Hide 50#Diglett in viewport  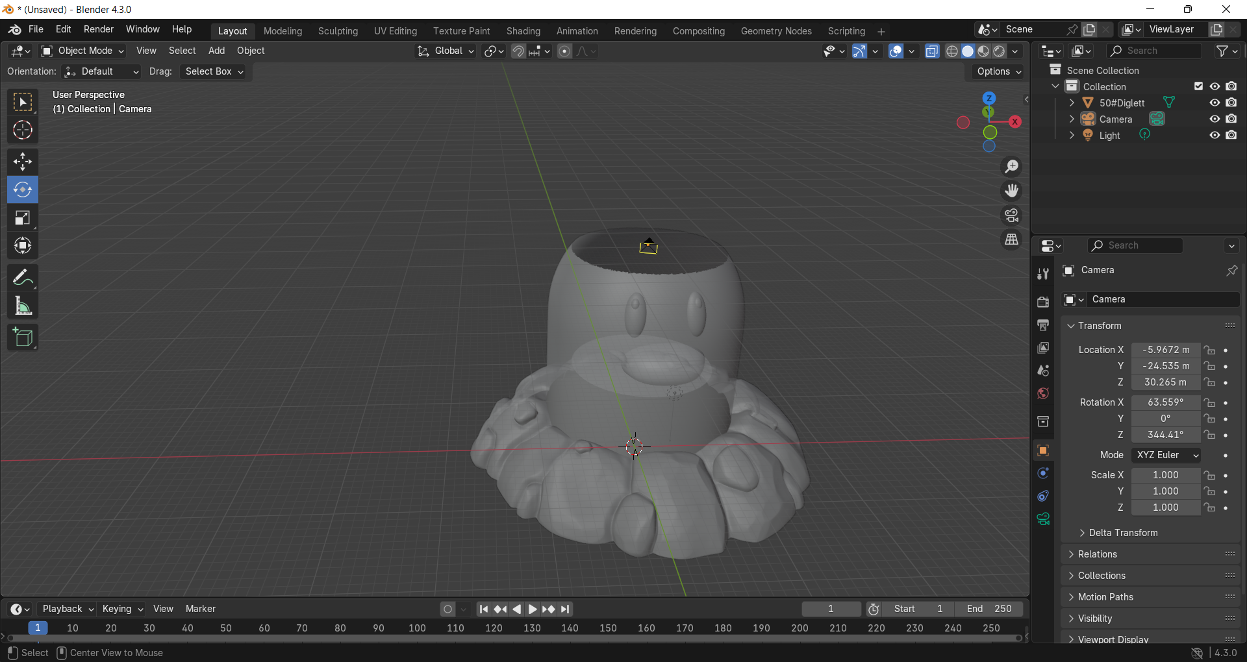click(1215, 103)
